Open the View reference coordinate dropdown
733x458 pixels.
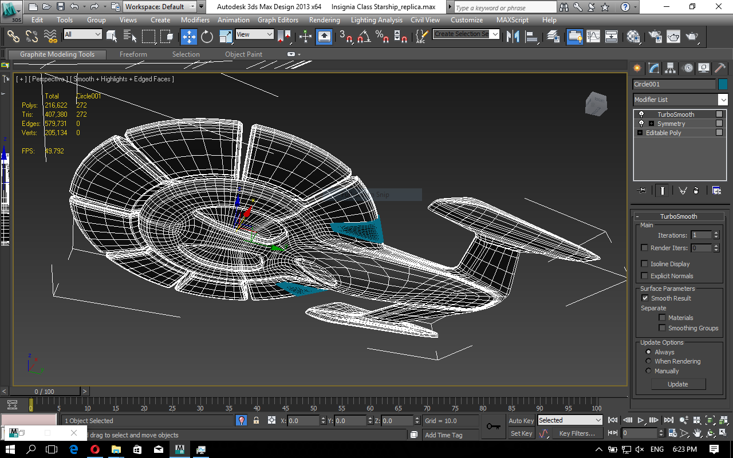click(254, 34)
